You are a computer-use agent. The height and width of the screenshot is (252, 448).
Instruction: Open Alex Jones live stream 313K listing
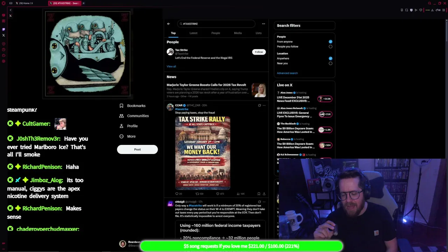point(304,97)
